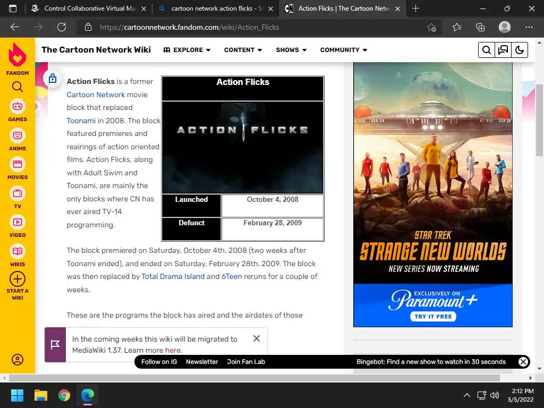Select the Action Flicks wiki tab
Screen dimensions: 544x408
click(x=342, y=8)
